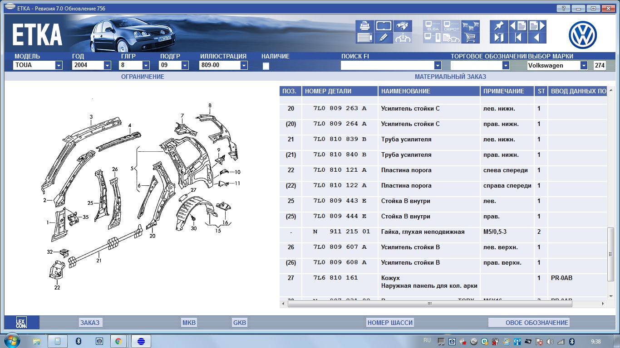
Task: Open Chrome from the taskbar
Action: pyautogui.click(x=118, y=341)
